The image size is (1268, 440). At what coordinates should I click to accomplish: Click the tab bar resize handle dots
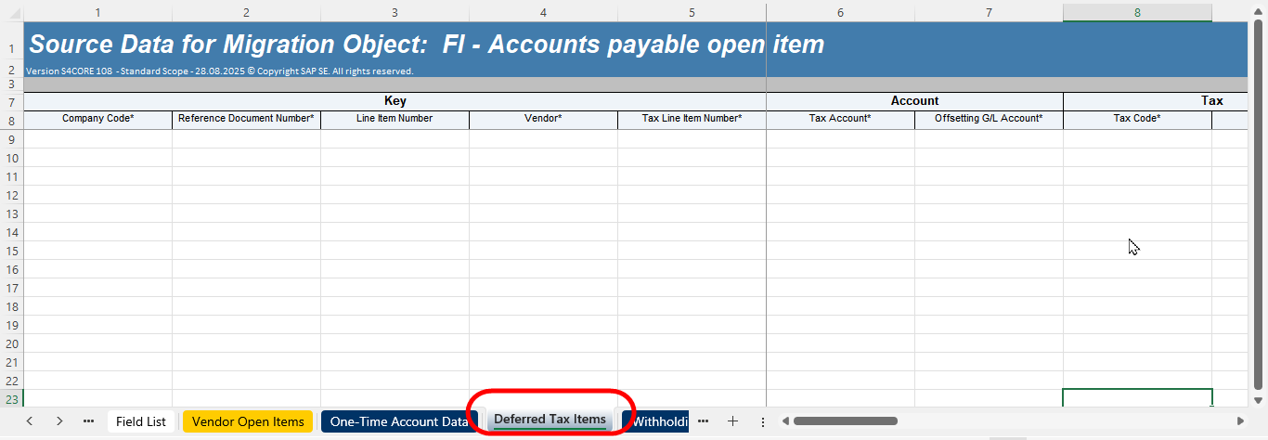[x=763, y=422]
